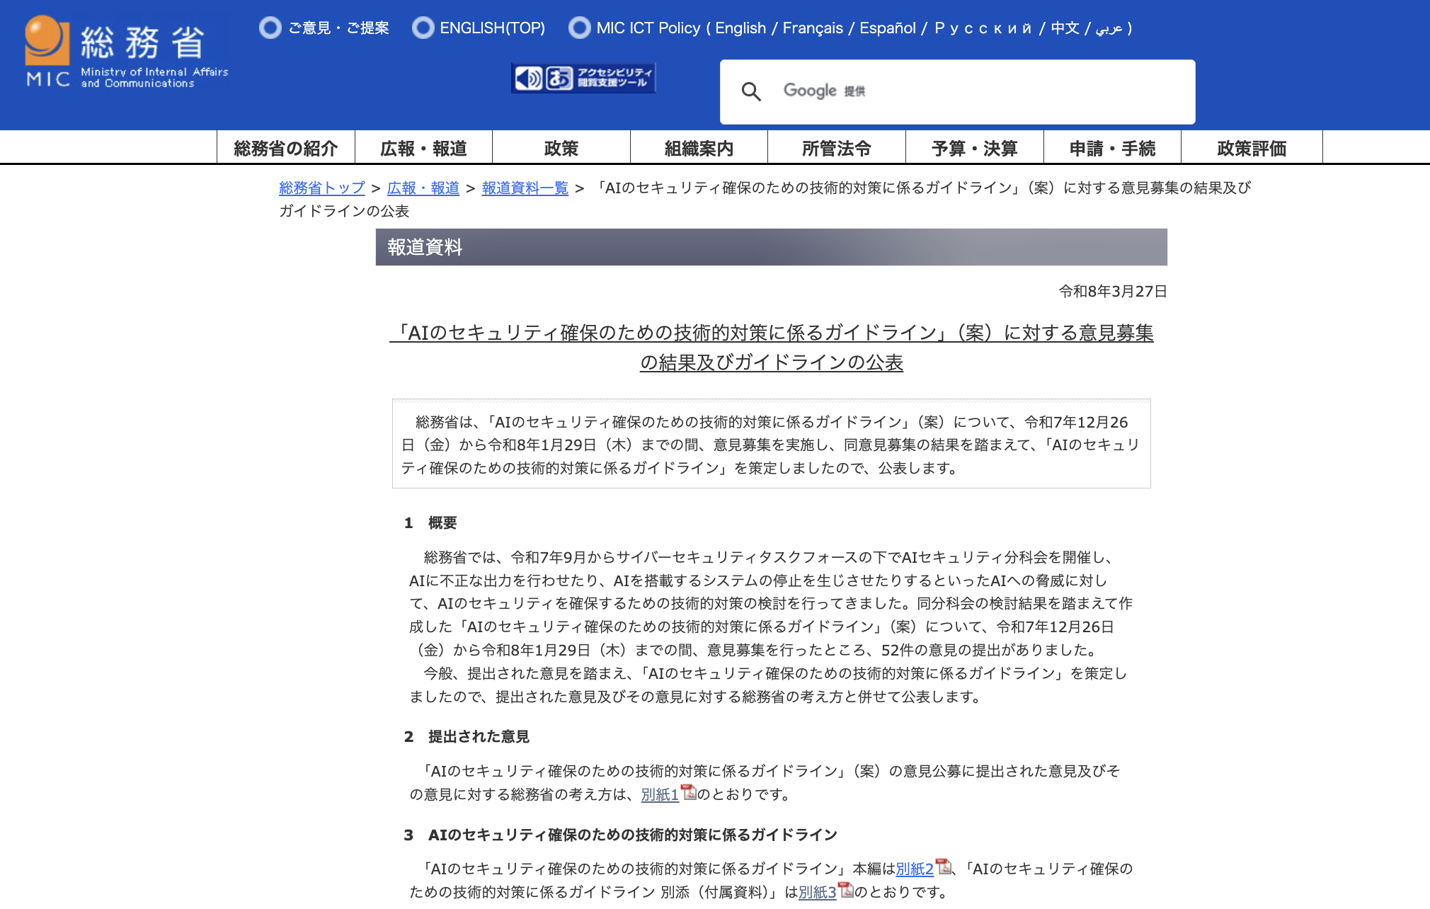Screen dimensions: 1430x909
Task: Open the 所管法令 navigation tab
Action: 836,148
